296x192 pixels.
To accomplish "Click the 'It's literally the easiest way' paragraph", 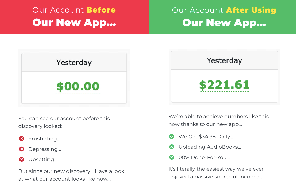I will pos(216,173).
